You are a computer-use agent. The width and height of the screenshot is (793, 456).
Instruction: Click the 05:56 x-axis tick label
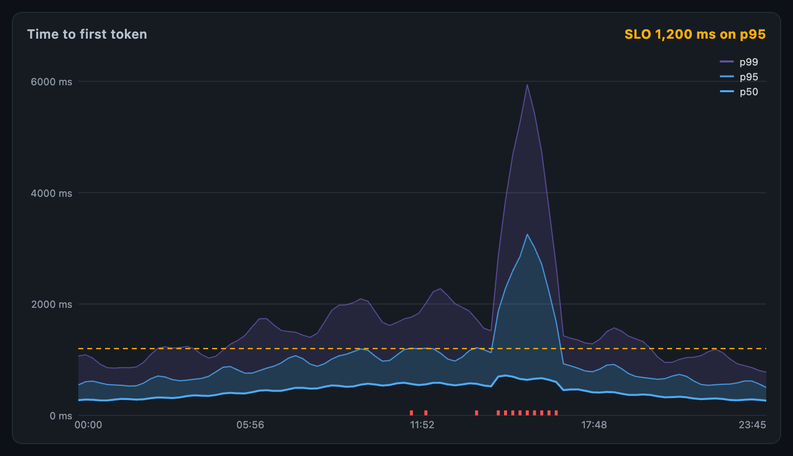(x=250, y=425)
